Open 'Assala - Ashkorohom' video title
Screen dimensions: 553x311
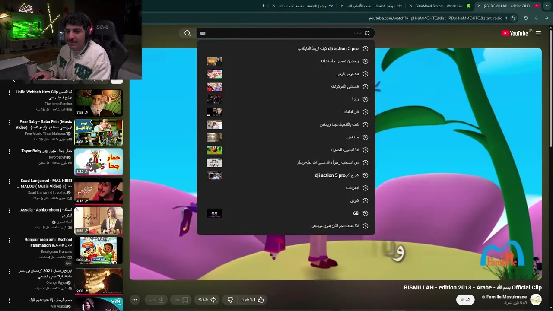pyautogui.click(x=46, y=213)
